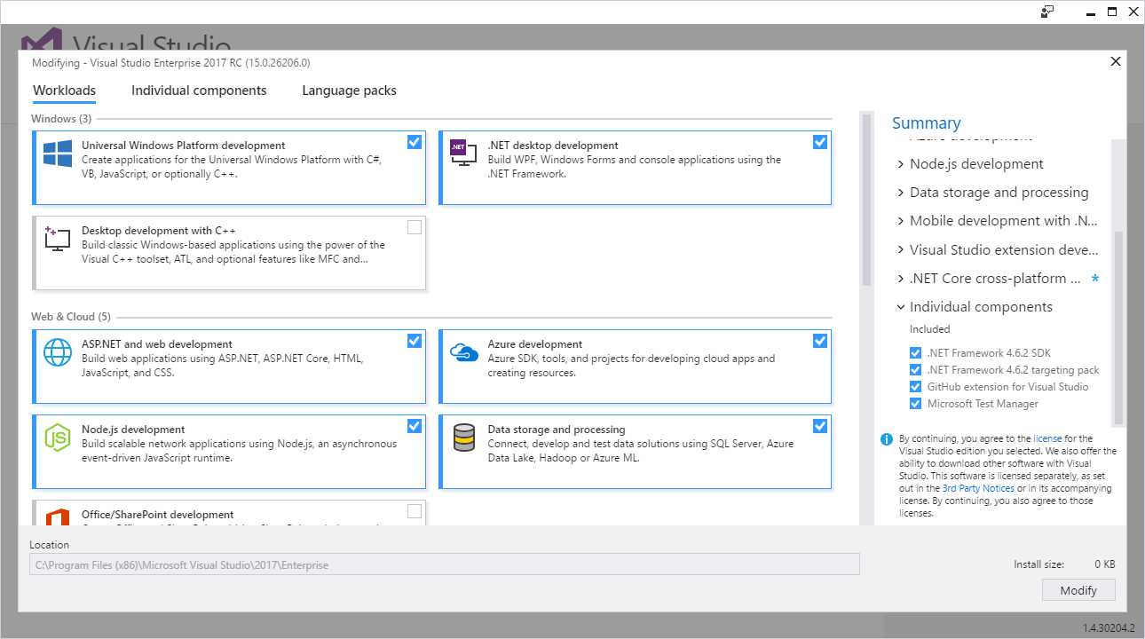Select the Universal Windows Platform development icon
The image size is (1145, 639).
click(57, 153)
